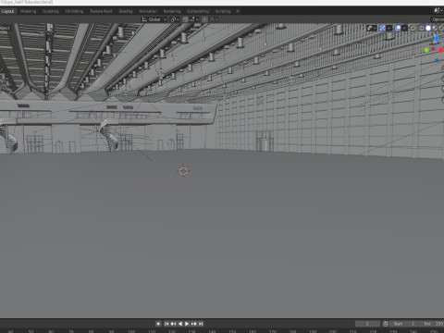Image resolution: width=444 pixels, height=333 pixels.
Task: Jump to the next keyframe
Action: pyautogui.click(x=194, y=324)
